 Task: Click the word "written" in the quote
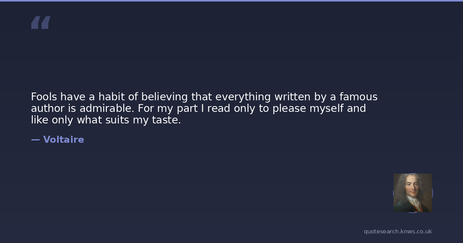292,96
